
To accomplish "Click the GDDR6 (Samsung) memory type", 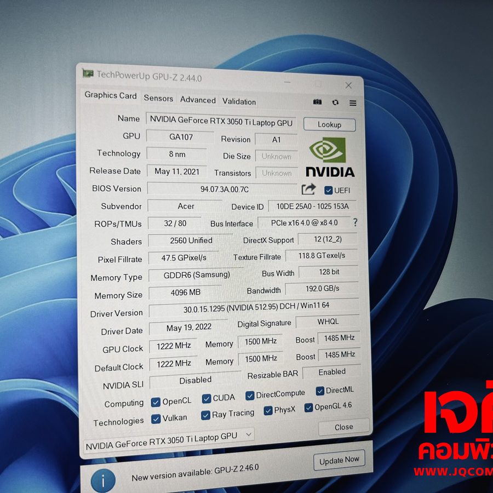I will pos(197,275).
